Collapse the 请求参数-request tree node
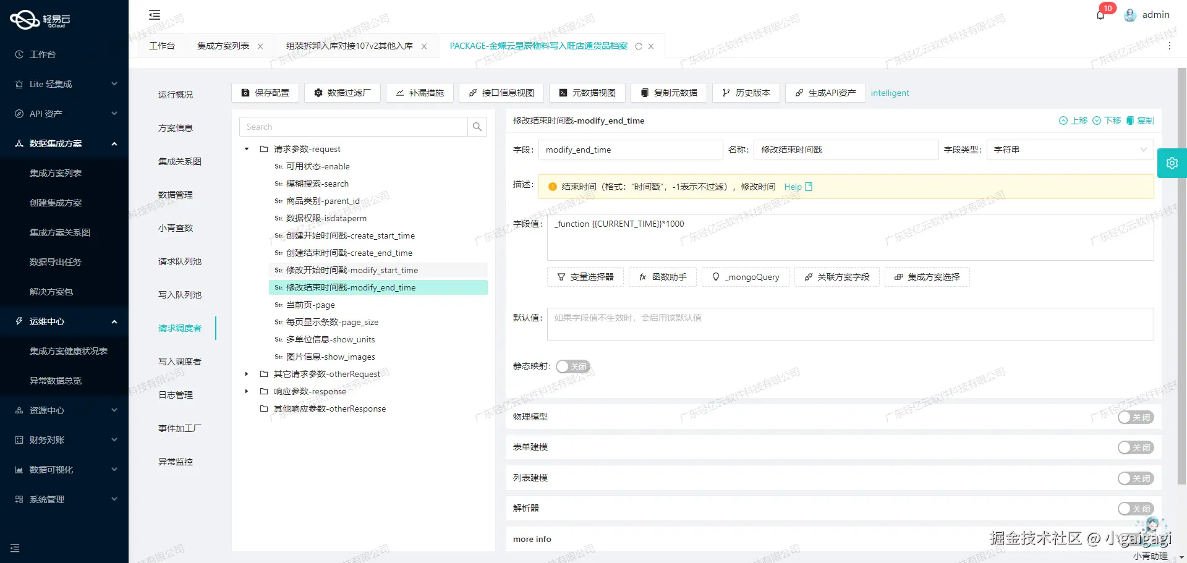This screenshot has width=1187, height=563. pyautogui.click(x=246, y=149)
